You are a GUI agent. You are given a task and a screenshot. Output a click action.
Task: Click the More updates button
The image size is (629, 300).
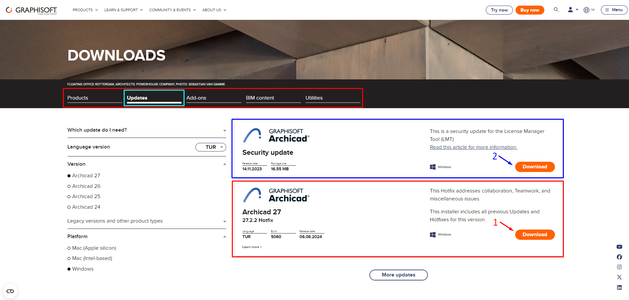398,275
